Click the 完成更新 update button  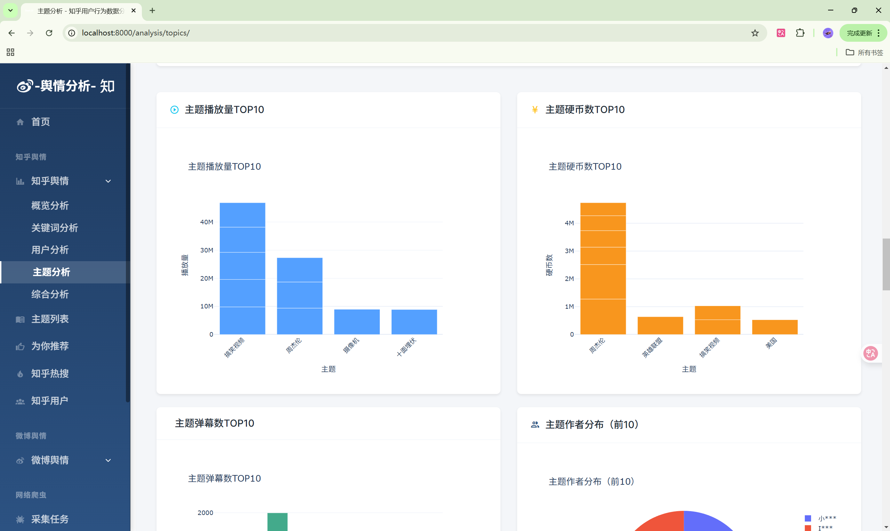(x=859, y=33)
